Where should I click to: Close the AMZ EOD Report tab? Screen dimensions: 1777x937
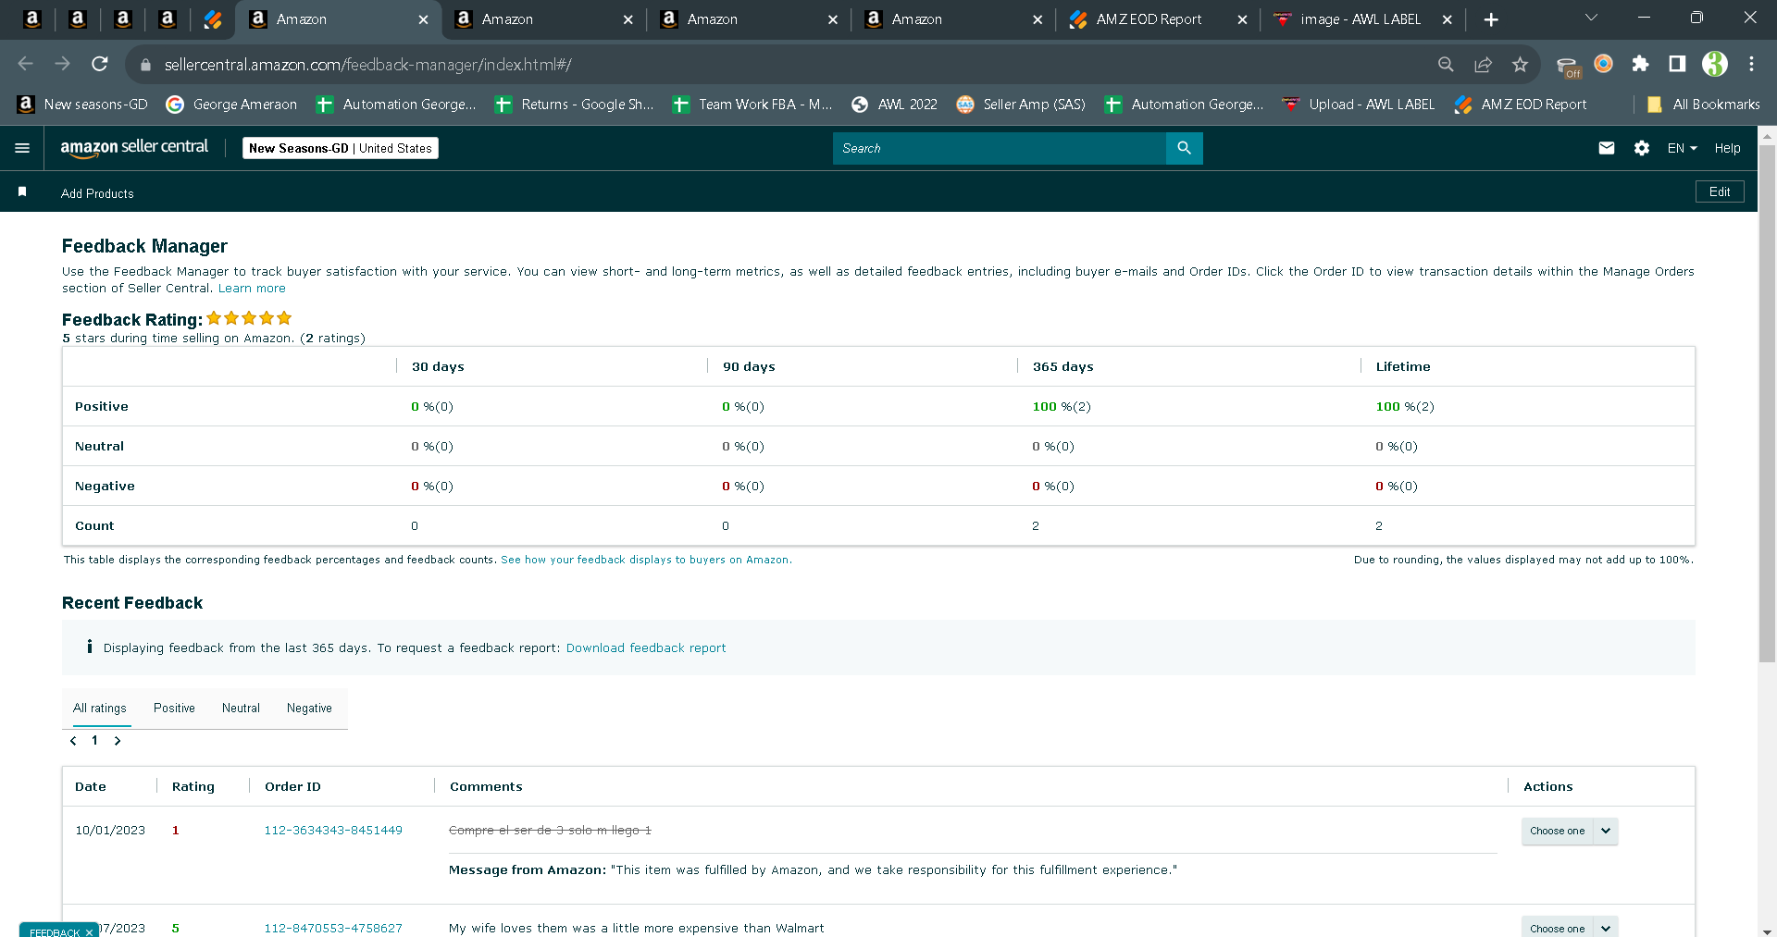coord(1242,19)
